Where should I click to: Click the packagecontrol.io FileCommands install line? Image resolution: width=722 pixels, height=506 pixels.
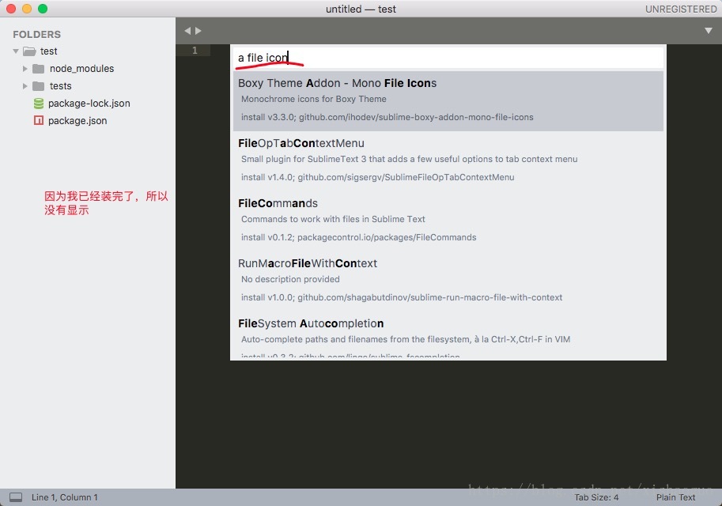tap(359, 237)
